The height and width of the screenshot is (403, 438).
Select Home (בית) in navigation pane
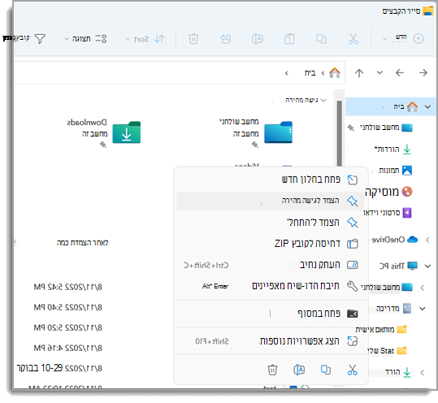tap(391, 106)
